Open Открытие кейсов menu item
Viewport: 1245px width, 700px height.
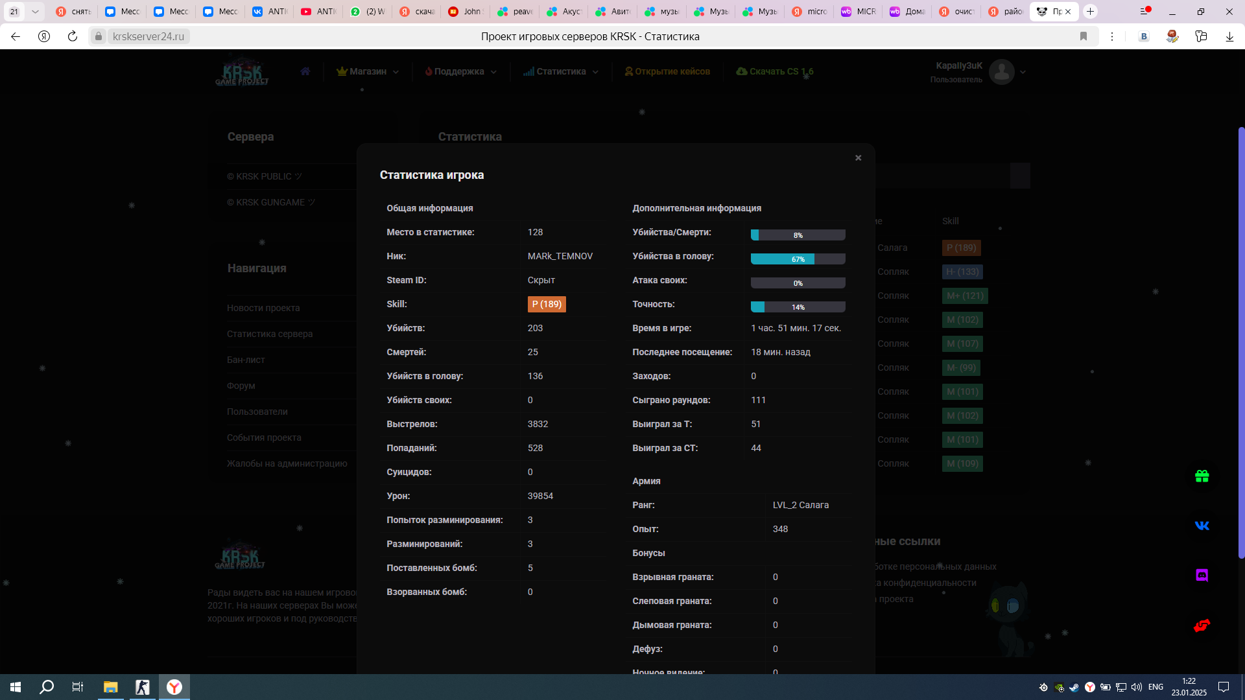pos(667,71)
